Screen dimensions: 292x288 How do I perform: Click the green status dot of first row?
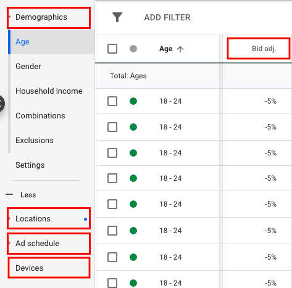tap(133, 101)
